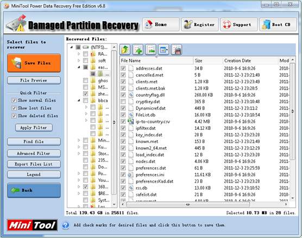
Task: Click the ghos folder icon in tree
Action: (93, 80)
